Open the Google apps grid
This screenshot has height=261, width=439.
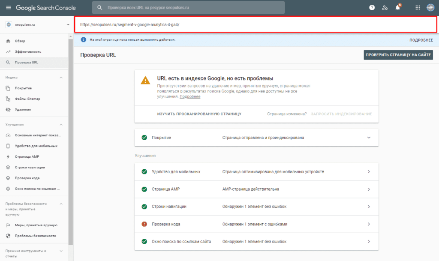click(x=418, y=8)
